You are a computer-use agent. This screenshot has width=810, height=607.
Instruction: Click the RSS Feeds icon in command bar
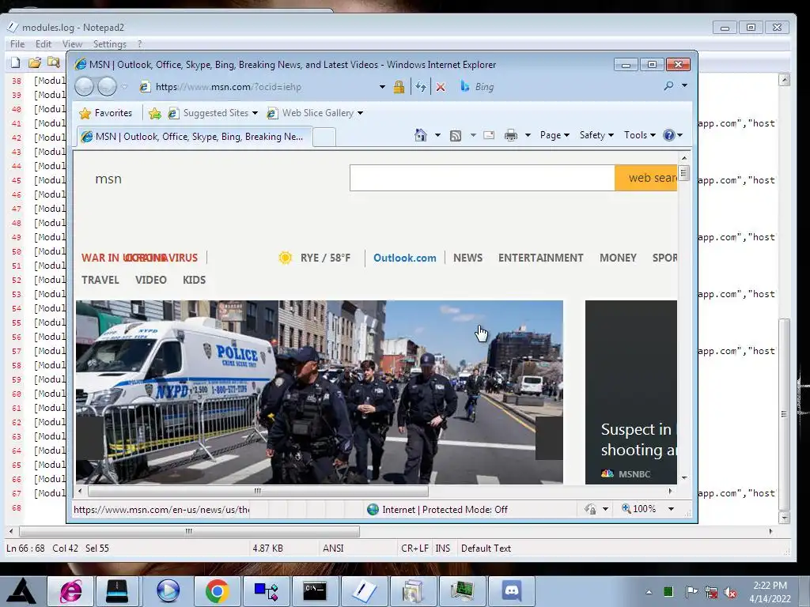[x=455, y=136]
